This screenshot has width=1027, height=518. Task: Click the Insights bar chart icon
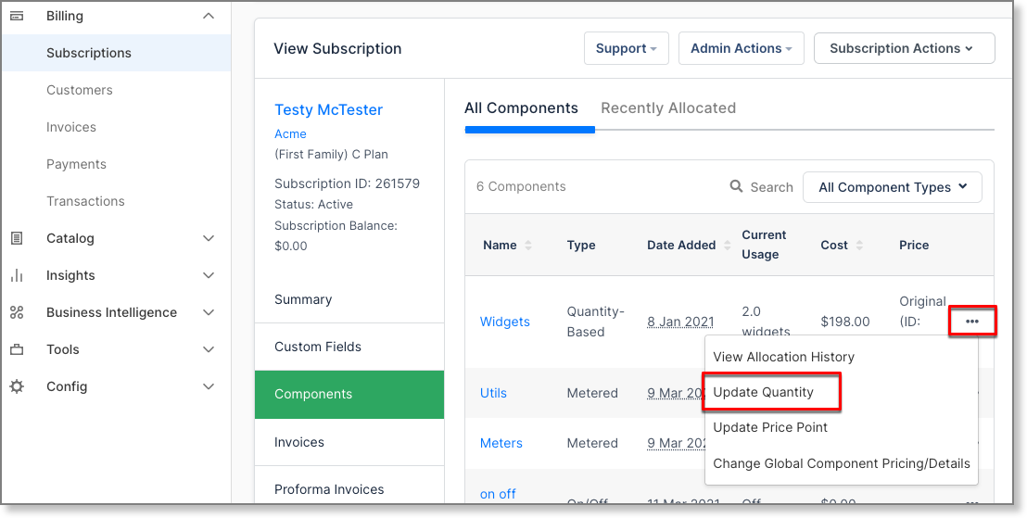tap(17, 275)
